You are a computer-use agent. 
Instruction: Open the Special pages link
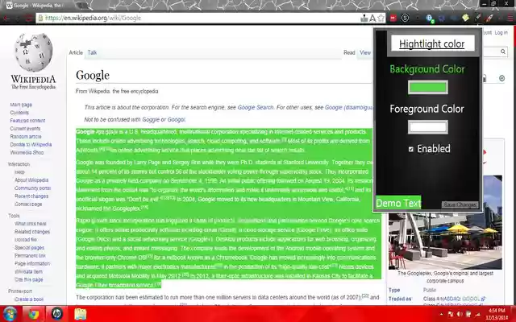29,248
